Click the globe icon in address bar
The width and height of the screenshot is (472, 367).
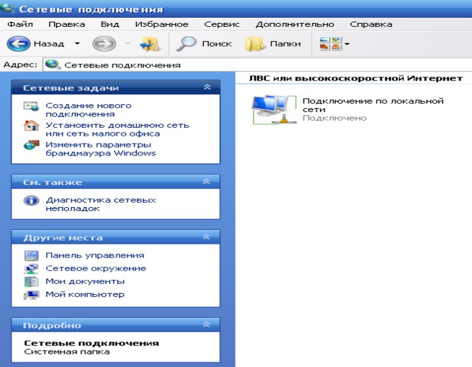(x=53, y=64)
